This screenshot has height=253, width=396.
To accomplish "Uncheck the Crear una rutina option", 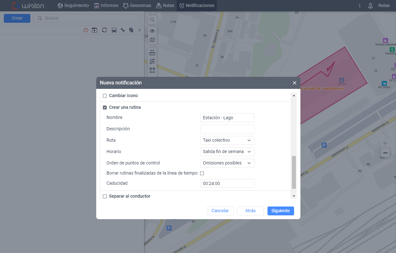I will [105, 108].
